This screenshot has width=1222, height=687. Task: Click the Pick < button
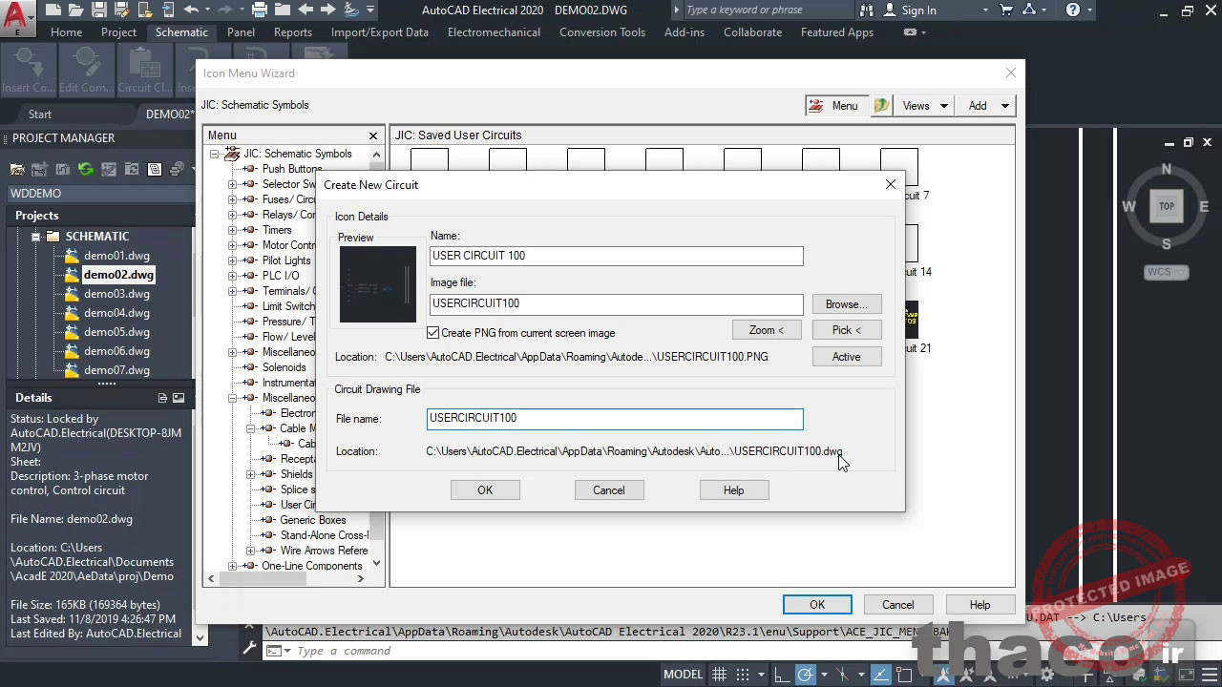click(x=846, y=330)
